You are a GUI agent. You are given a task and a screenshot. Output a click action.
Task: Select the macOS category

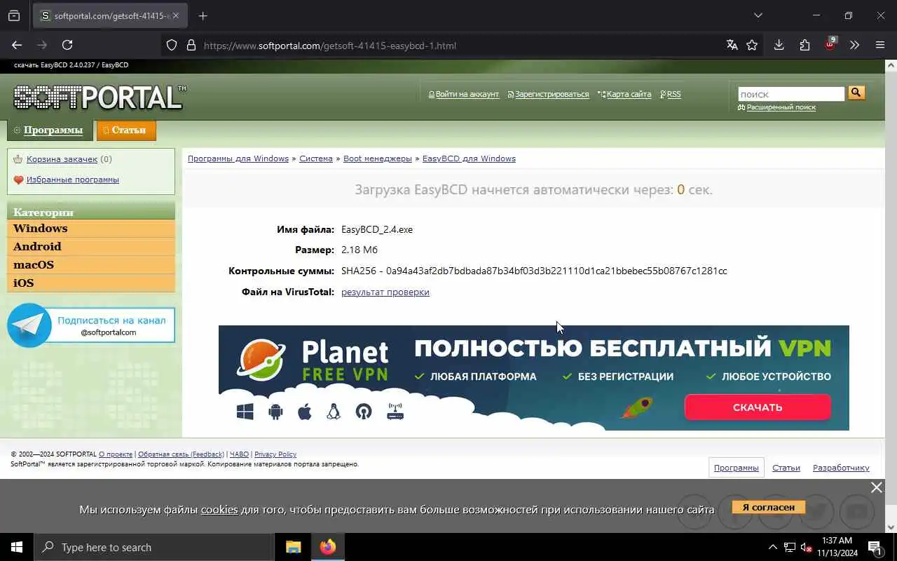point(91,265)
